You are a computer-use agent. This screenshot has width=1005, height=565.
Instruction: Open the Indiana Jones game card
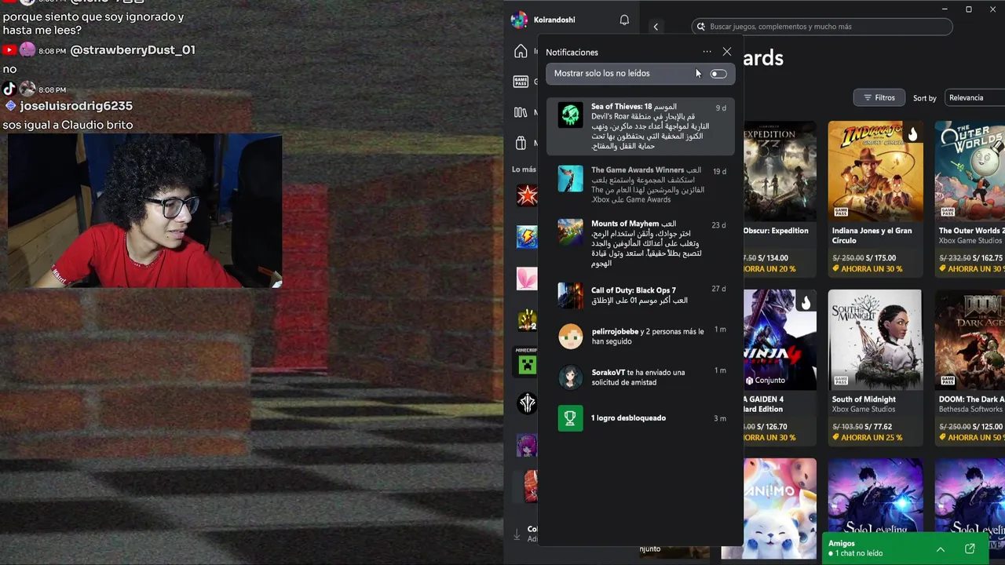coord(875,198)
